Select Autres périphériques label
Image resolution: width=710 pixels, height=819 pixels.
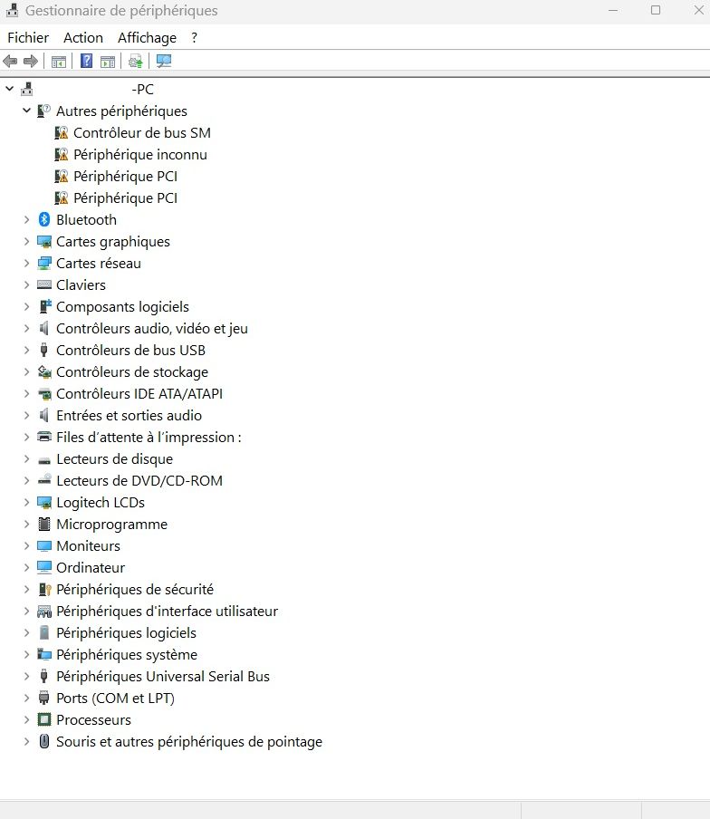(121, 111)
